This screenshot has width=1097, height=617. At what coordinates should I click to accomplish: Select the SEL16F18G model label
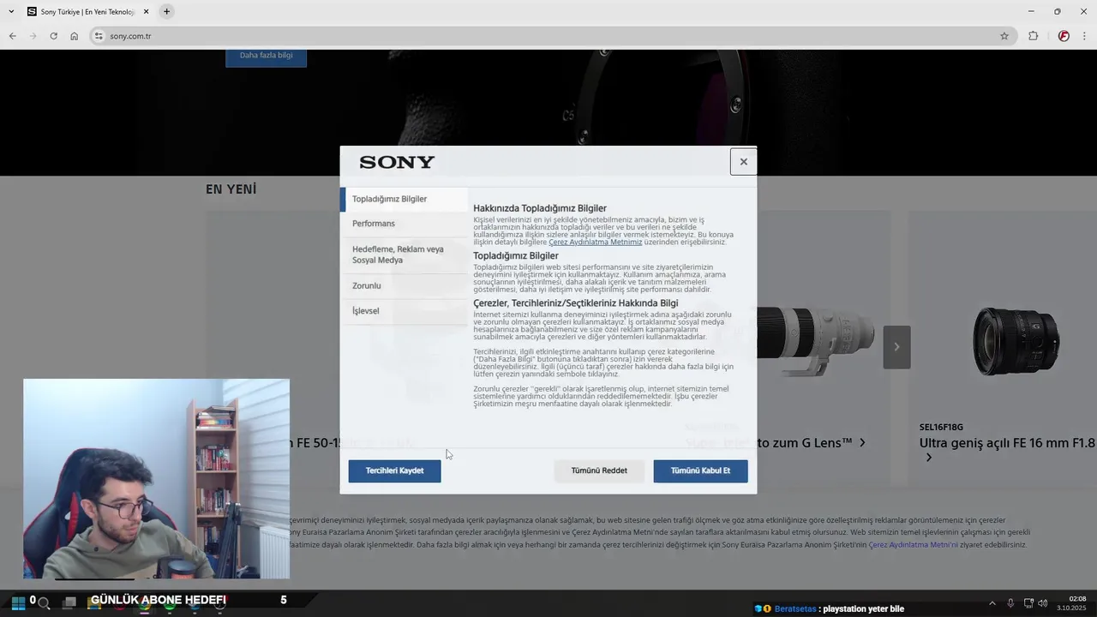click(x=941, y=427)
